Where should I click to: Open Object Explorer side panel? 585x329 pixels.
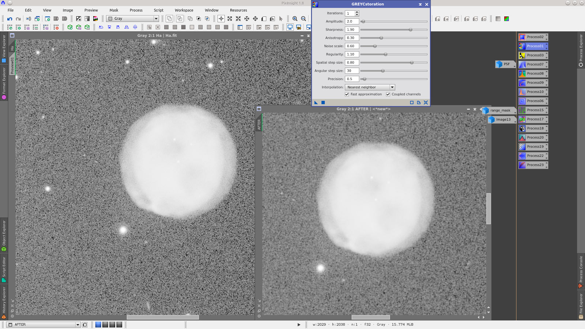click(4, 236)
